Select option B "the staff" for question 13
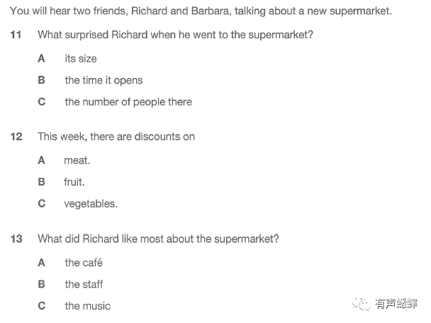The image size is (431, 323). click(84, 284)
